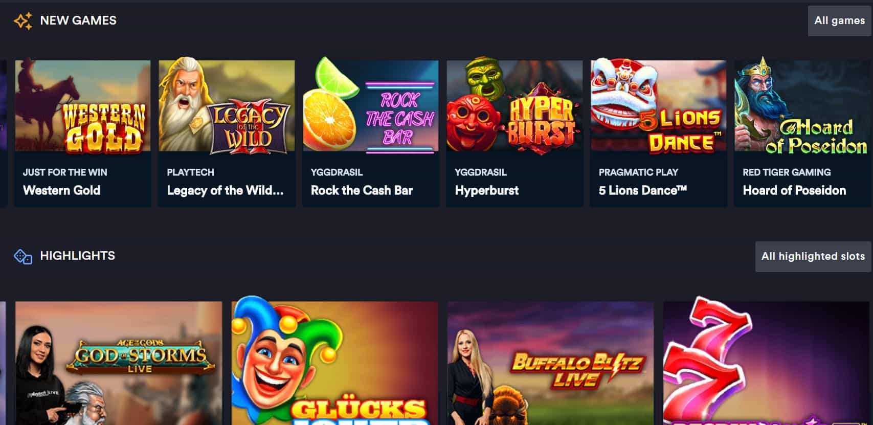Screen dimensions: 873x425
Task: Open the Glücks Joker highlight tile
Action: point(334,363)
